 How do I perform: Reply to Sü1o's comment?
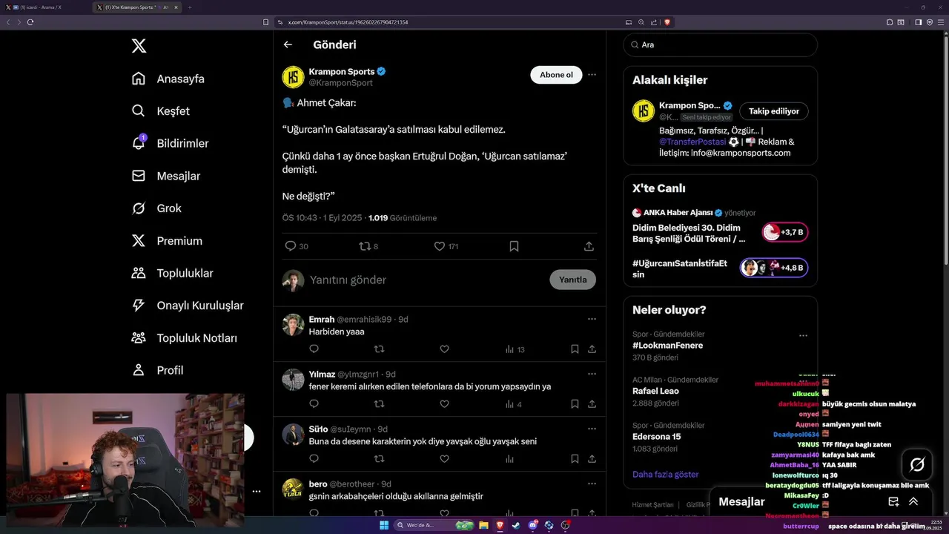coord(314,459)
